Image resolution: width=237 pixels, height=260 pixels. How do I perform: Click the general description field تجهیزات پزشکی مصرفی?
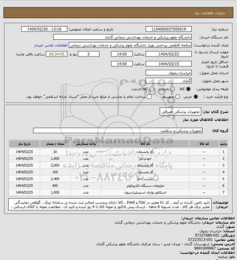[180, 112]
